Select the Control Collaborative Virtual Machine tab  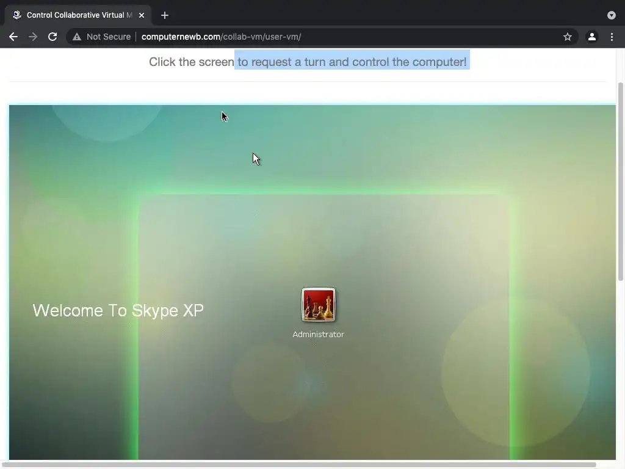pos(78,15)
